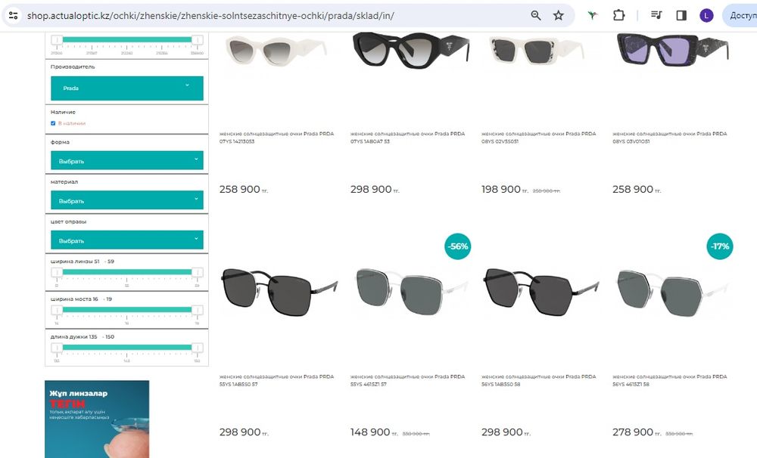This screenshot has height=458, width=757.
Task: Open product link Prada PRDA 07YS 14213053
Action: pos(276,138)
